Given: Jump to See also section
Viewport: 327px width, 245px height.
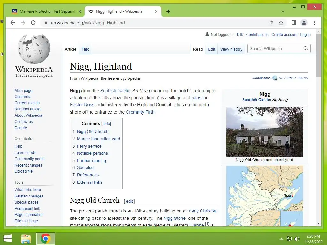Looking at the screenshot, I should 85,168.
